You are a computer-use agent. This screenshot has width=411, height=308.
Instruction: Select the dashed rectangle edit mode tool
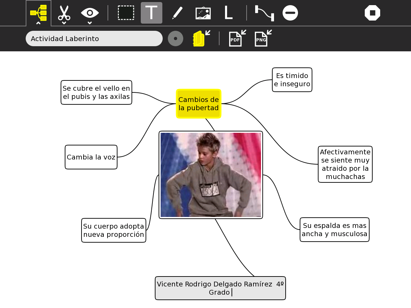click(x=126, y=13)
